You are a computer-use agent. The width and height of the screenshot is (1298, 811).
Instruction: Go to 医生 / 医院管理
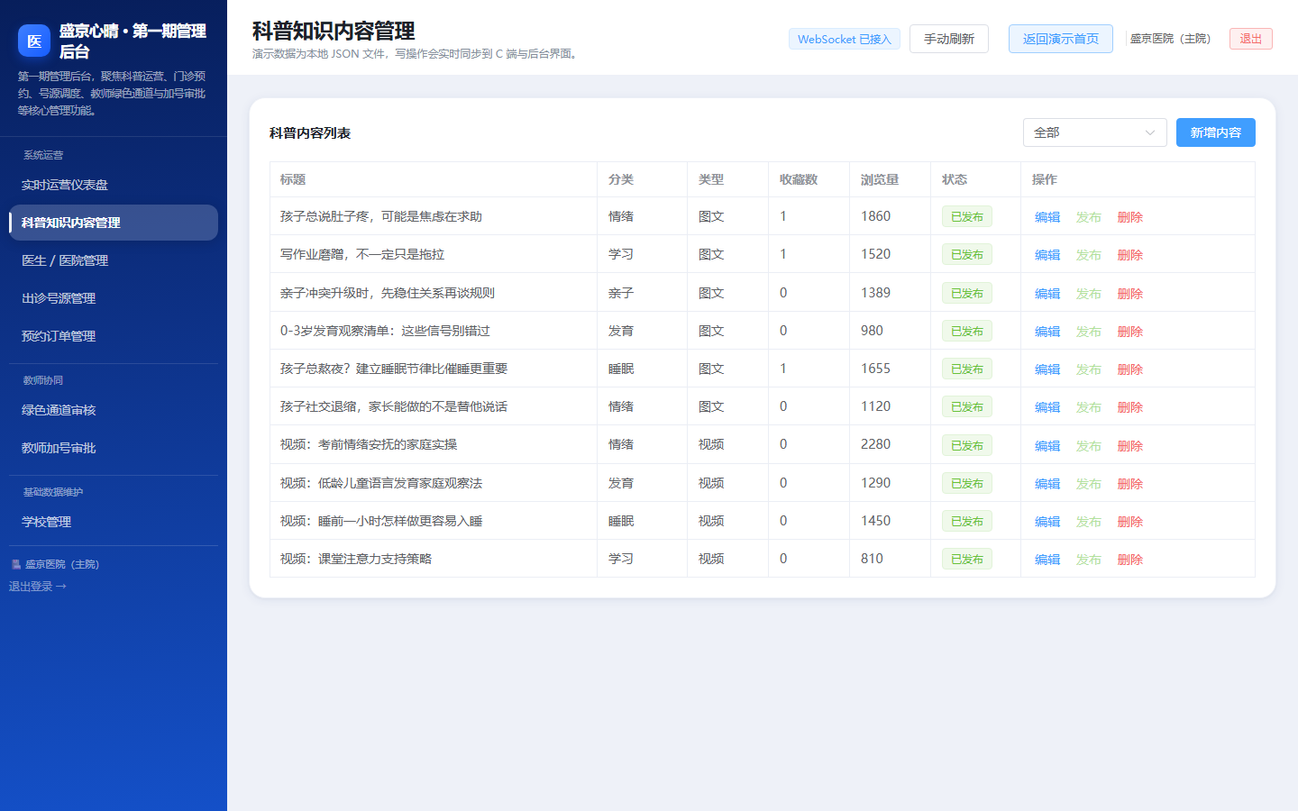(x=114, y=260)
